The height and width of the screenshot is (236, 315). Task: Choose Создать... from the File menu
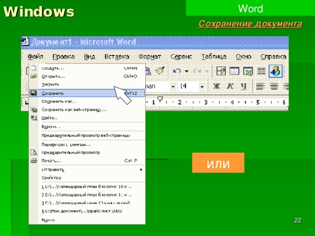click(87, 68)
